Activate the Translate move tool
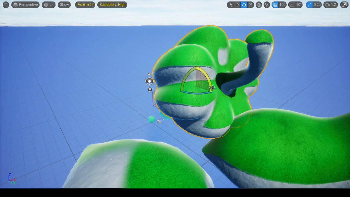The width and height of the screenshot is (350, 197). point(237,5)
